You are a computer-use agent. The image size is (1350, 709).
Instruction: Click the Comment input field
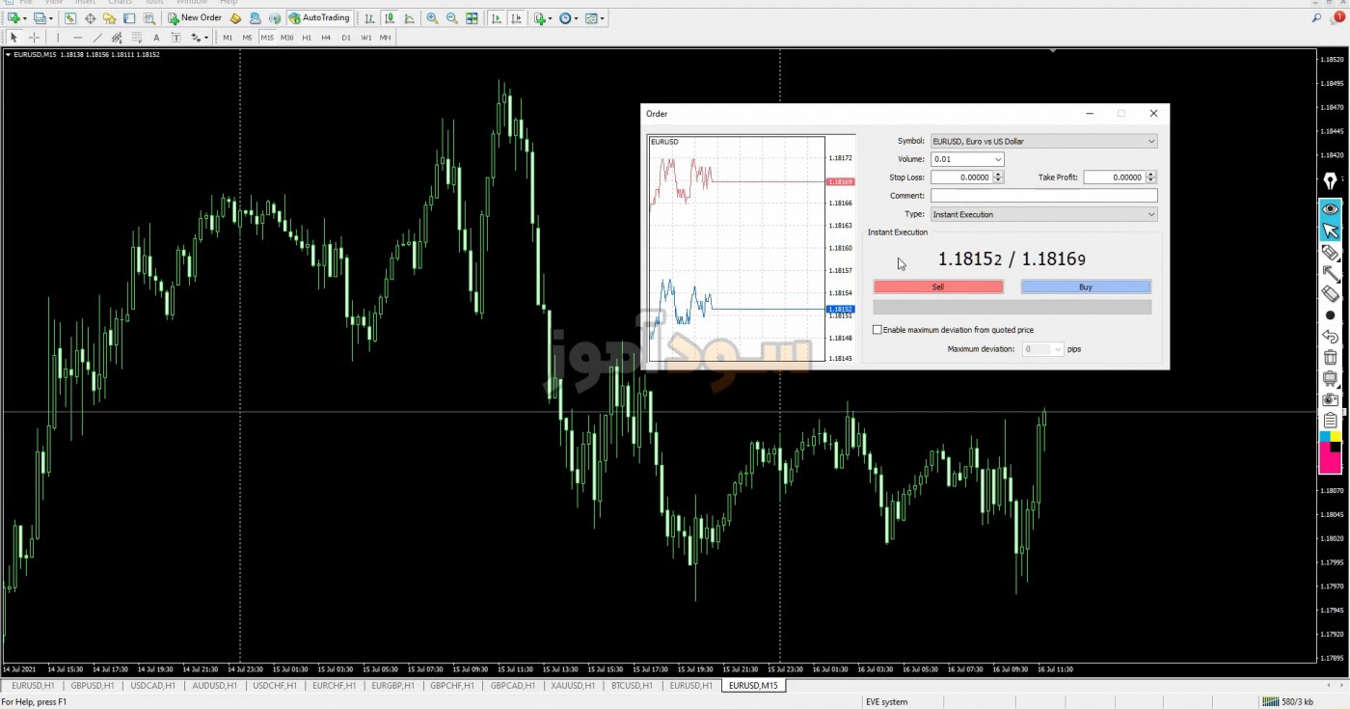[1043, 196]
